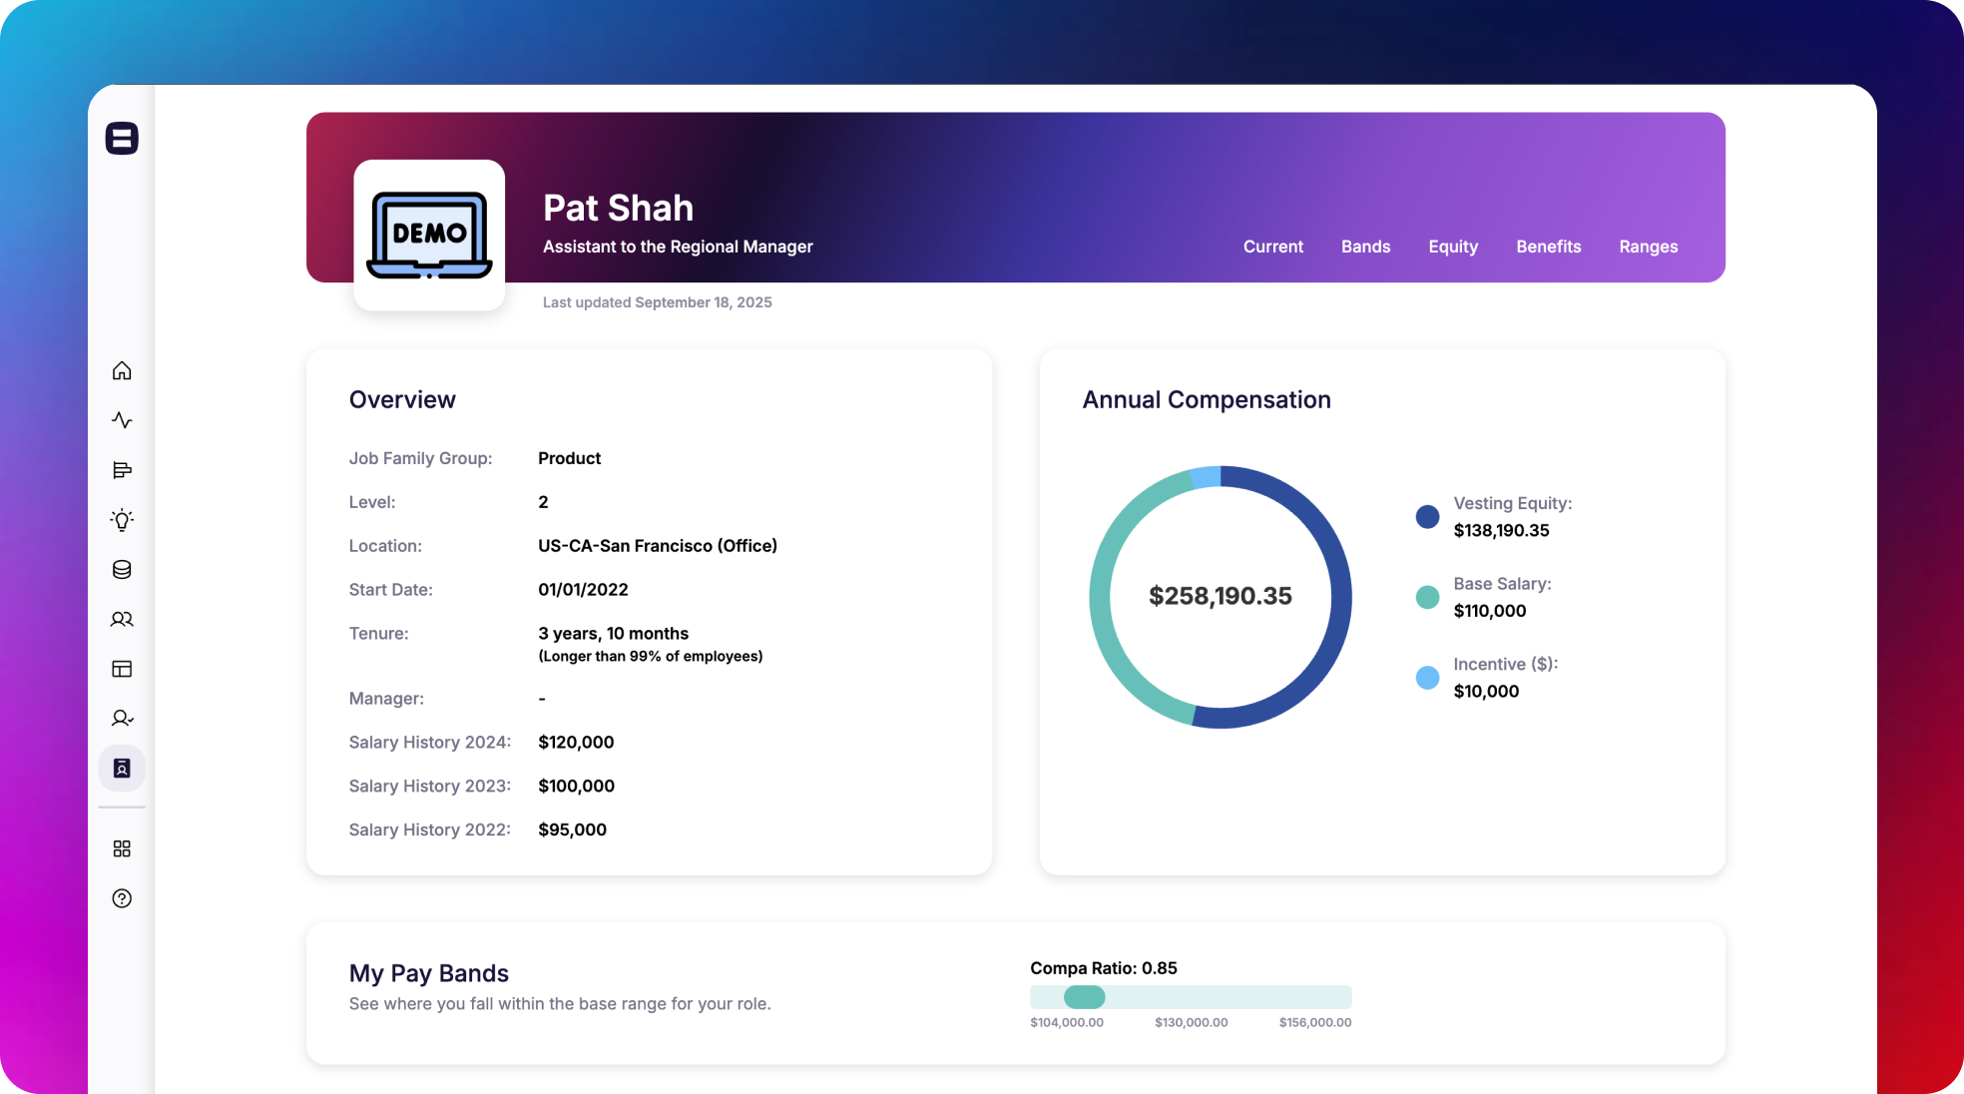Image resolution: width=1964 pixels, height=1094 pixels.
Task: Open the lightbulb insights icon
Action: tap(122, 520)
